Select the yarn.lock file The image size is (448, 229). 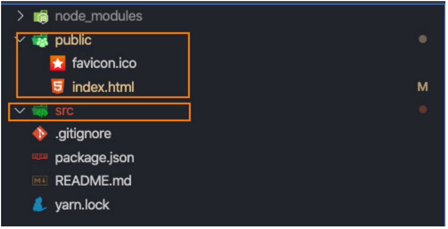tap(82, 205)
